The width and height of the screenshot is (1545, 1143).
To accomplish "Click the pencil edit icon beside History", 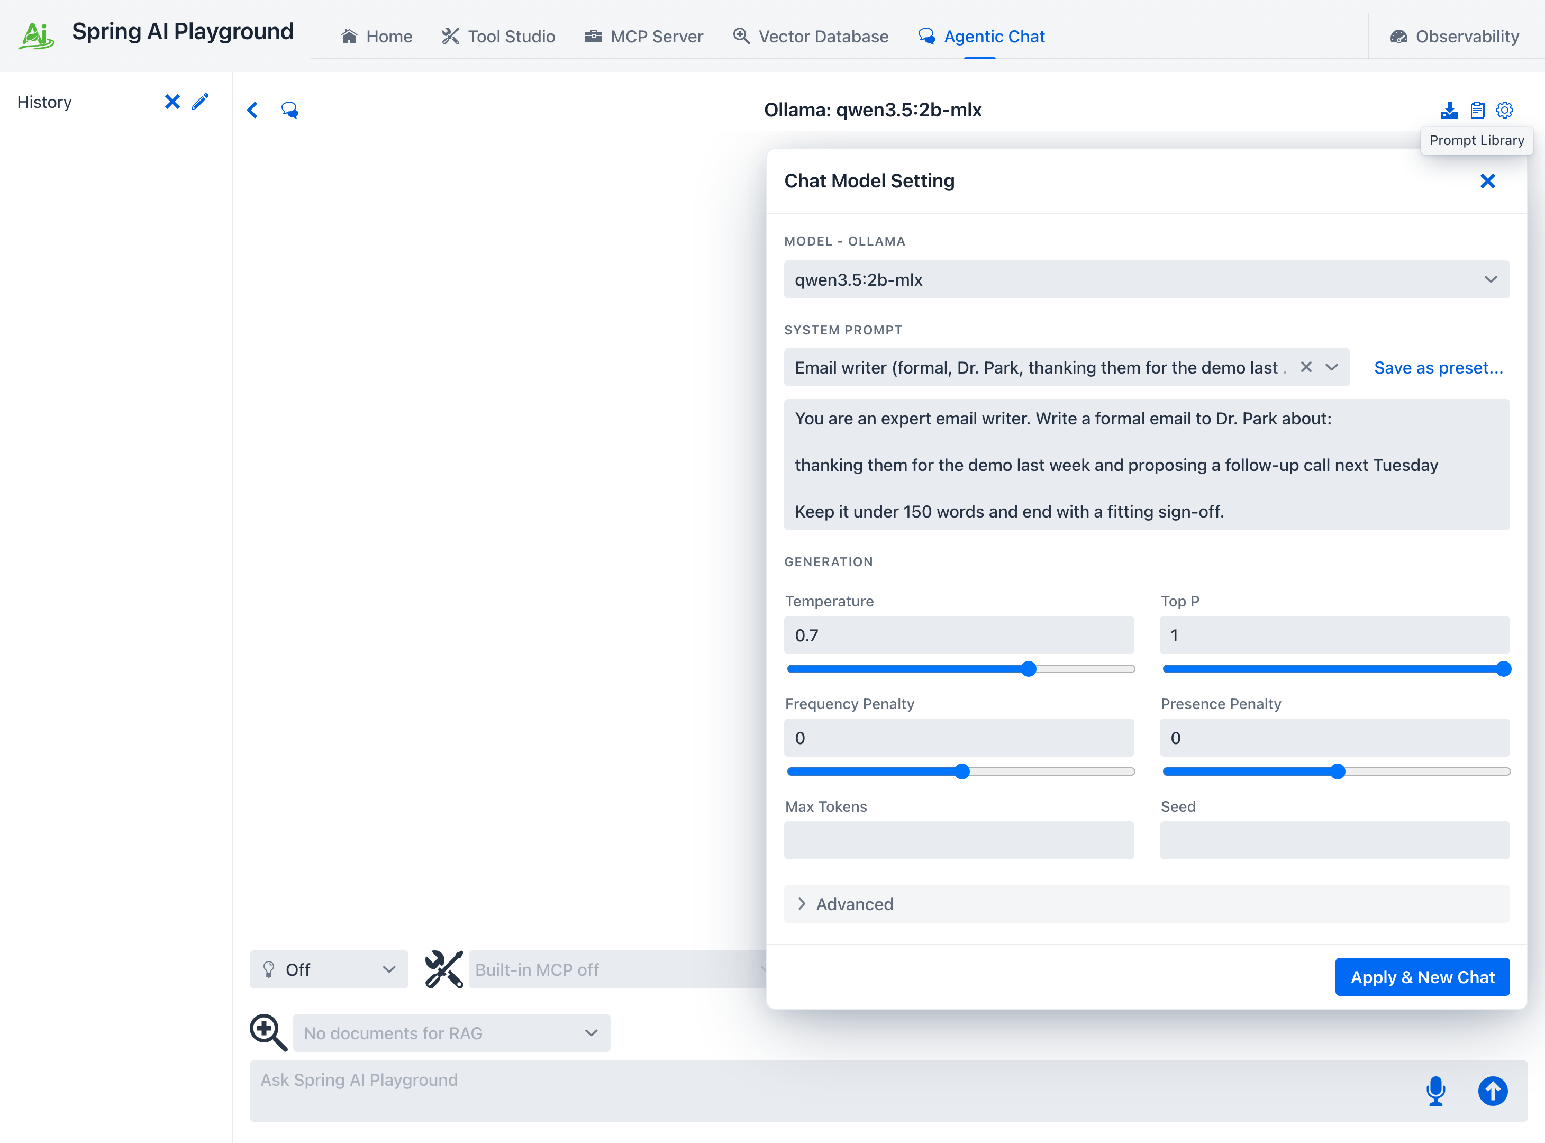I will pos(200,102).
